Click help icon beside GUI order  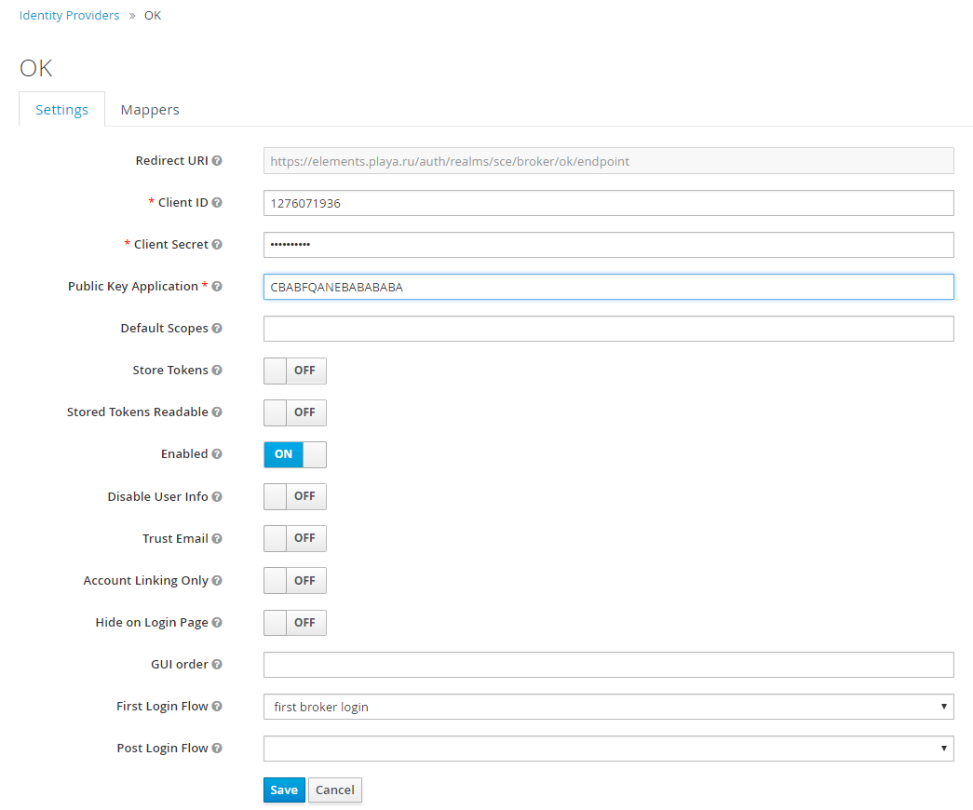tap(217, 665)
